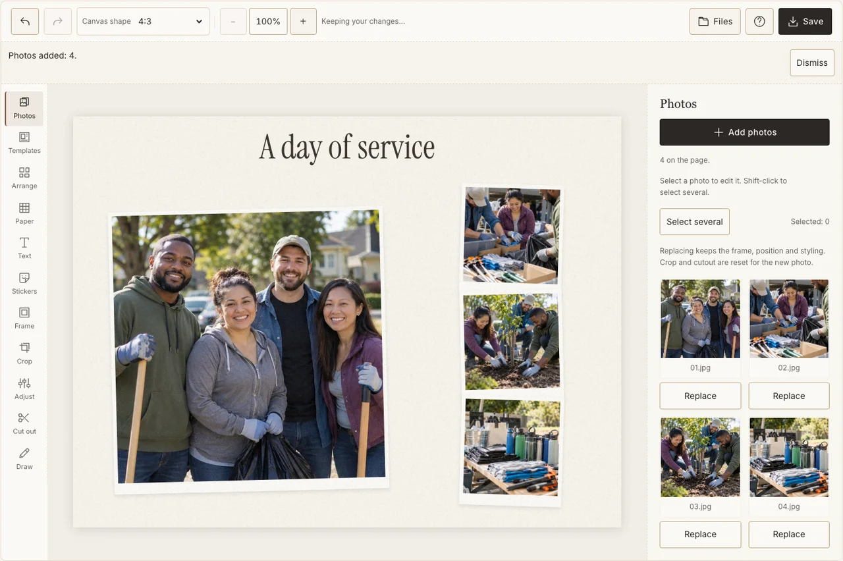Zoom in with the plus button
Image resolution: width=843 pixels, height=561 pixels.
(x=303, y=21)
